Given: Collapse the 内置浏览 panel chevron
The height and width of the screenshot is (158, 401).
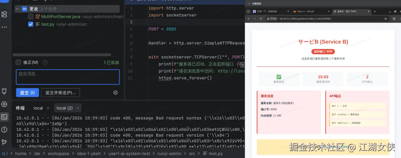Looking at the screenshot, I should (x=249, y=4).
